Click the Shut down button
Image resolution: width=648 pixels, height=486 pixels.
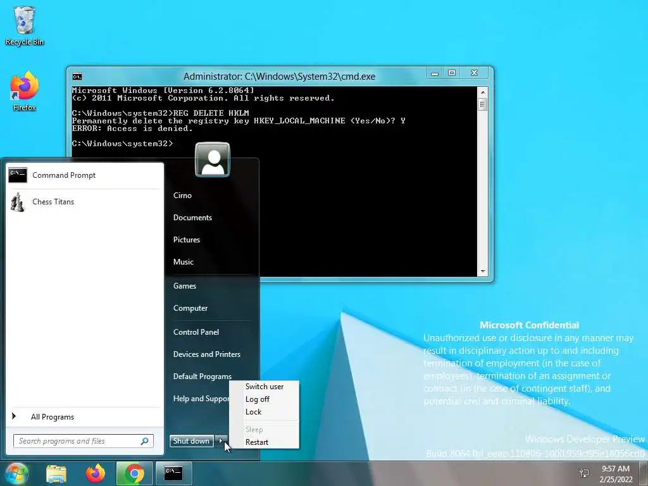coord(191,441)
